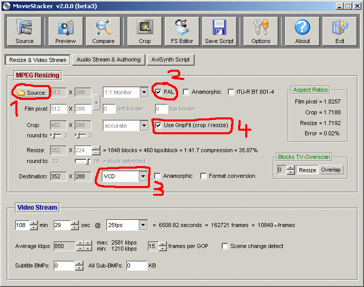
Task: Launch the Compare tool
Action: click(103, 31)
